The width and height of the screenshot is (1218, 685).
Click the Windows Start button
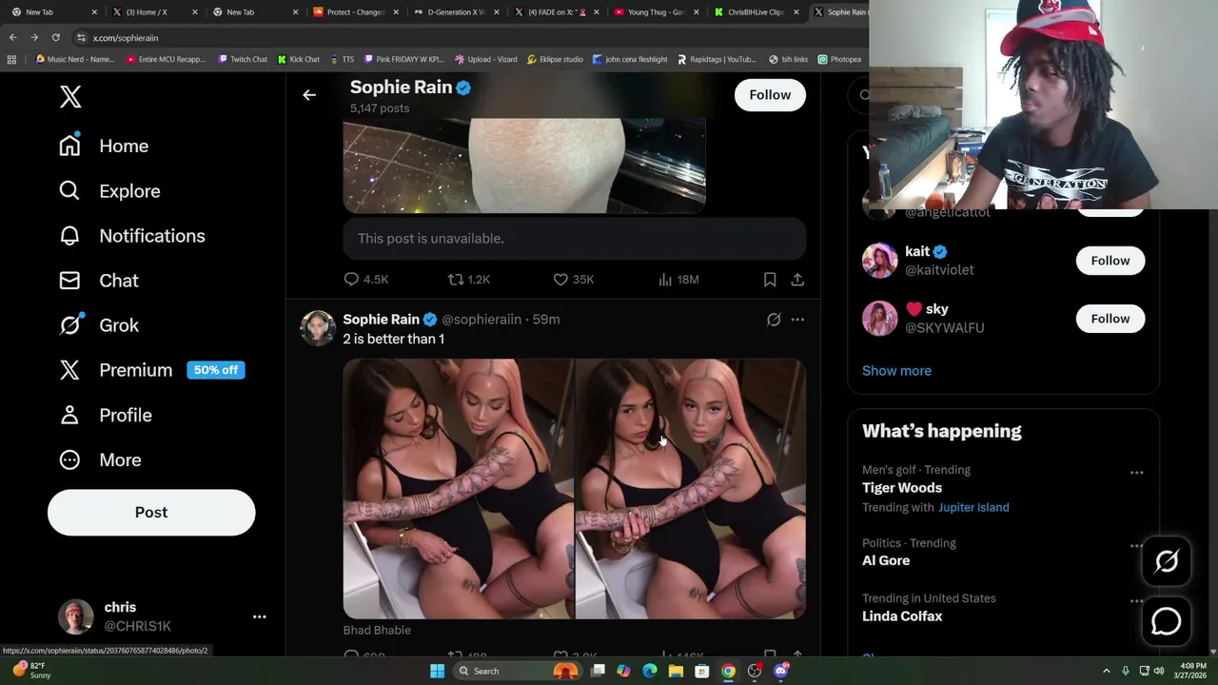[437, 671]
